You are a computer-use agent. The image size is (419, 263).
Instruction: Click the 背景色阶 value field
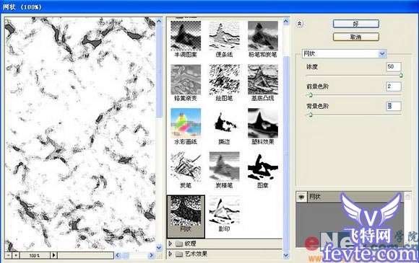tap(394, 106)
